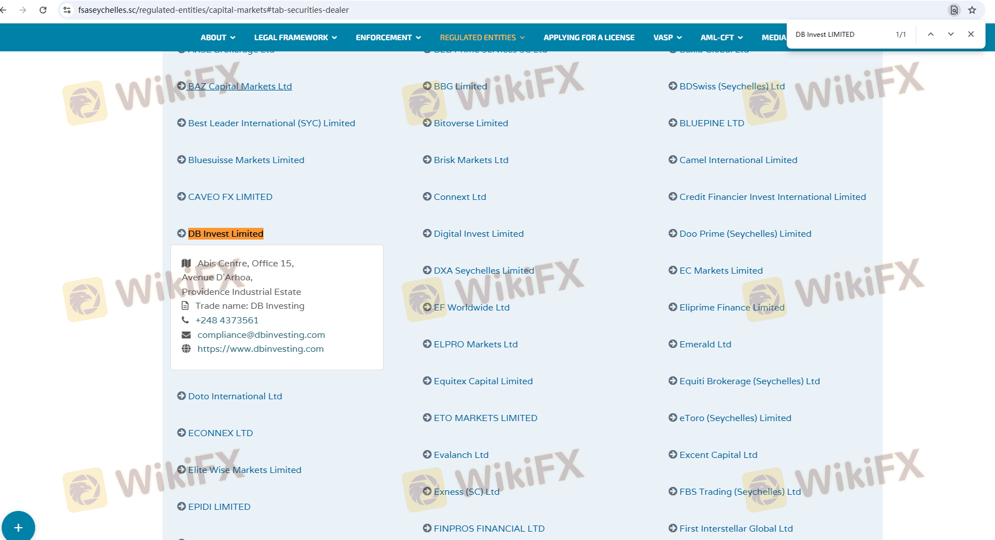Bookmark this page with the star icon
The image size is (995, 540).
click(x=972, y=10)
